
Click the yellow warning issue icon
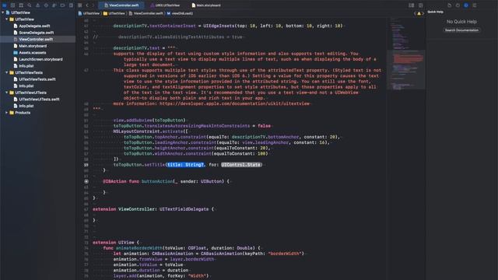[x=419, y=13]
